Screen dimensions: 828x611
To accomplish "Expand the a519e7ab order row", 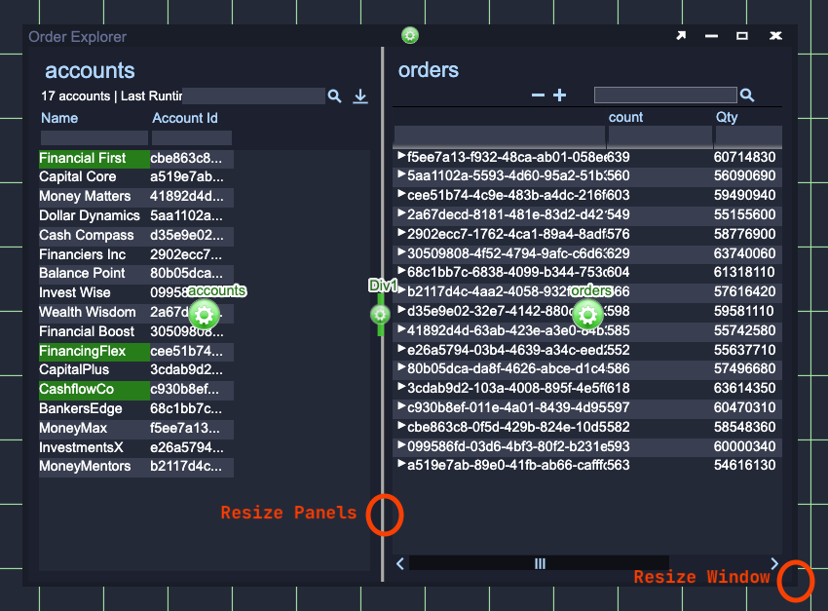I will (400, 465).
